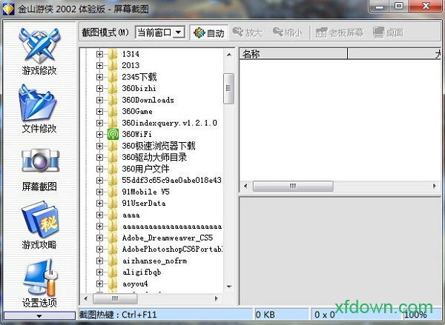This screenshot has width=445, height=325.
Task: Click file list horizontal scrollbar thumb
Action: [293, 186]
